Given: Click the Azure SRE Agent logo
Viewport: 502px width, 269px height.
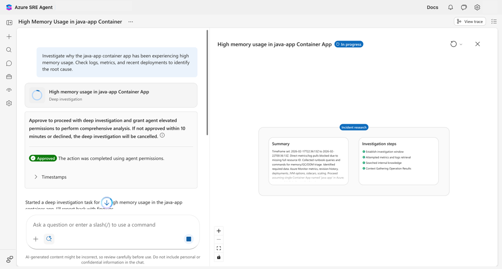Looking at the screenshot, I should (x=9, y=7).
